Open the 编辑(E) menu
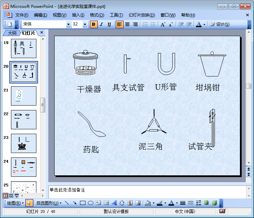Image resolution: width=254 pixels, height=218 pixels. 41,15
